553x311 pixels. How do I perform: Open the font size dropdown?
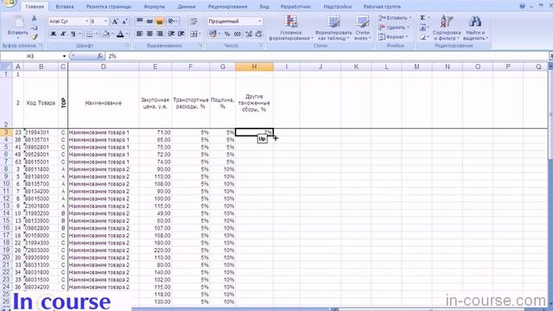[x=105, y=22]
